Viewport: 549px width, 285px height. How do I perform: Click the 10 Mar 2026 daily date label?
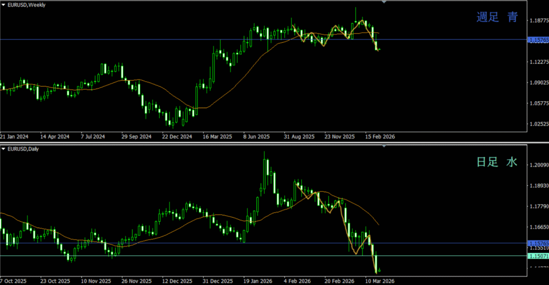(x=381, y=281)
